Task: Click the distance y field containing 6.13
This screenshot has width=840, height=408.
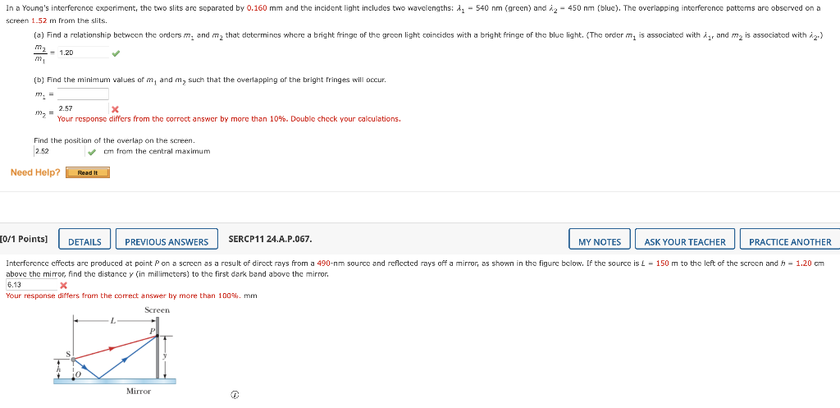Action: pos(31,285)
